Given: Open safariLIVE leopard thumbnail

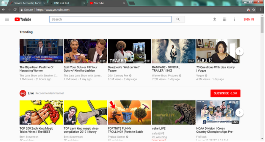Looking at the screenshot, I should (174, 112).
